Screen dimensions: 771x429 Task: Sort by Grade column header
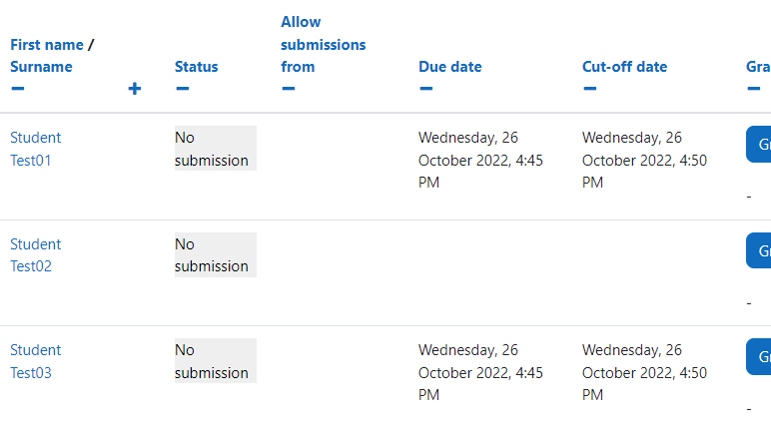758,67
